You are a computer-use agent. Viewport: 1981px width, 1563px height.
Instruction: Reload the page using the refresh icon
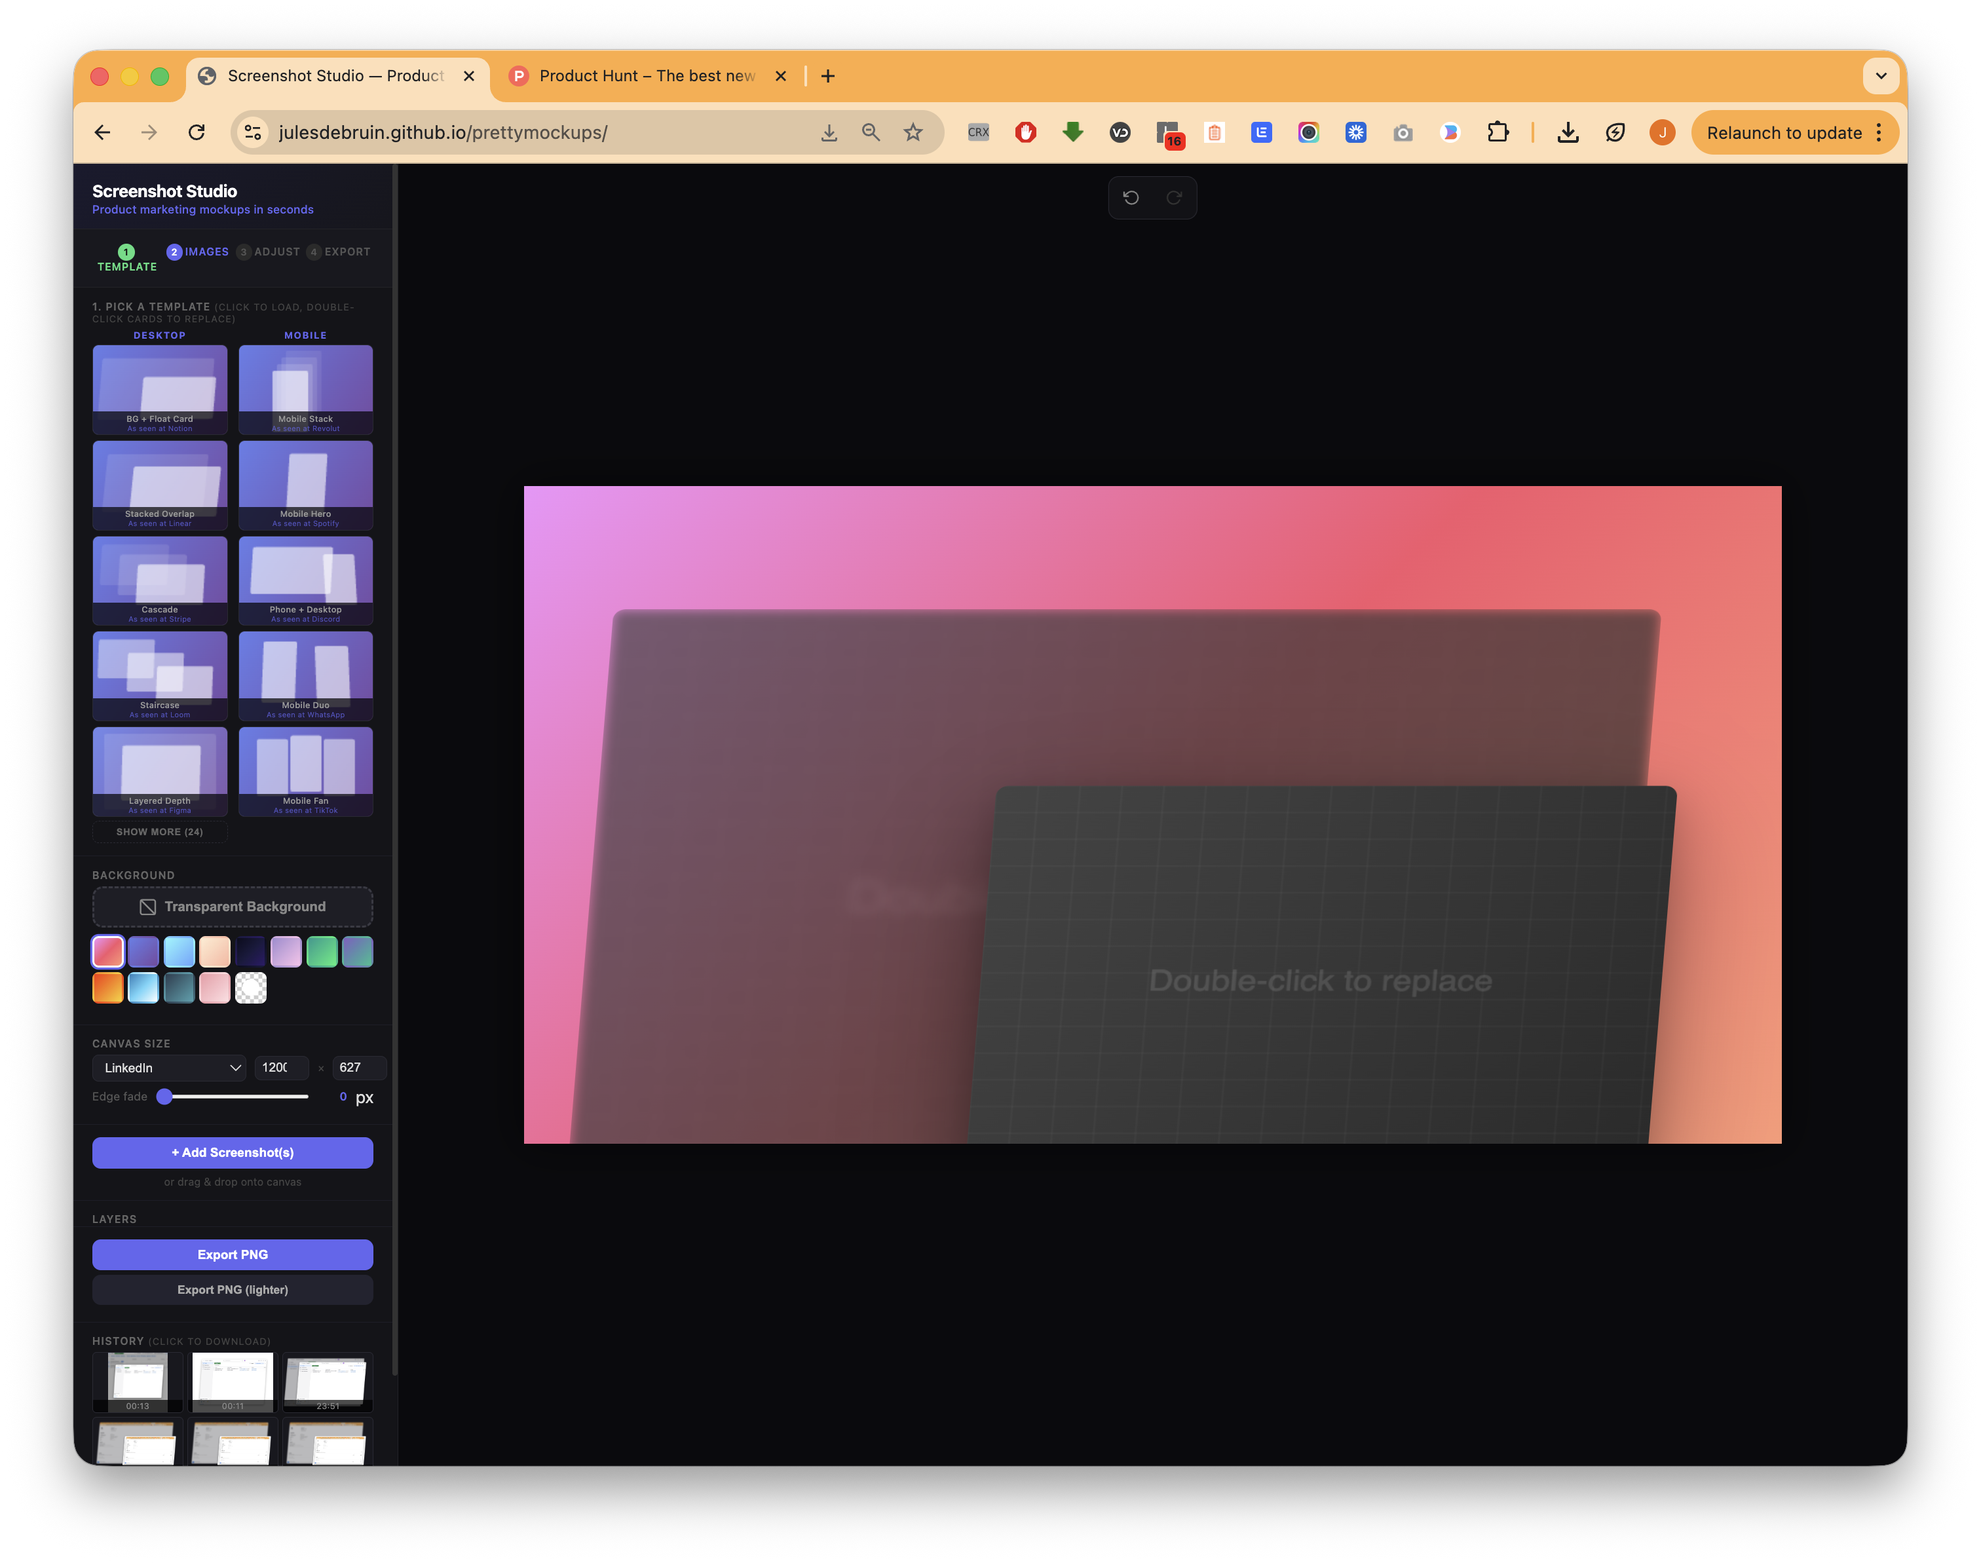196,132
